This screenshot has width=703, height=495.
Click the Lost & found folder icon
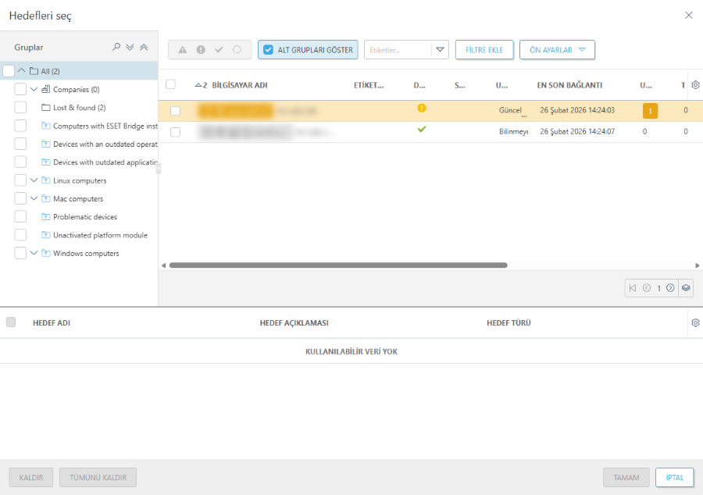[46, 108]
